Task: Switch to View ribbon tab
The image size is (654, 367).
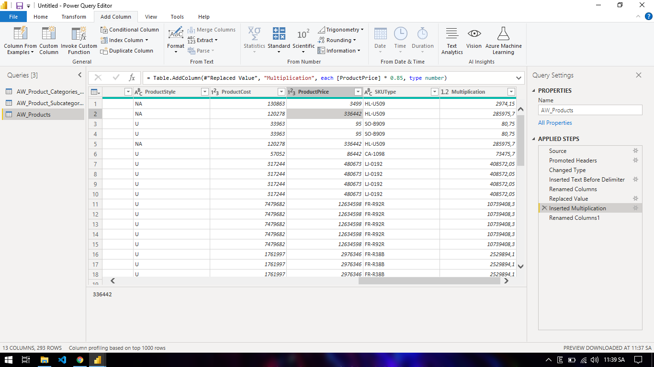Action: 151,17
